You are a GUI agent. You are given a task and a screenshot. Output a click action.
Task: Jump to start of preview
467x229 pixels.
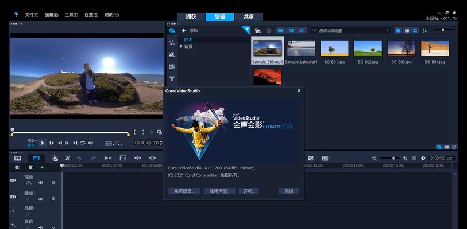coord(52,143)
